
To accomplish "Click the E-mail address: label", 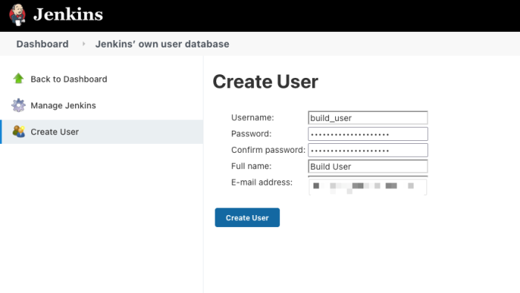I will pyautogui.click(x=262, y=182).
